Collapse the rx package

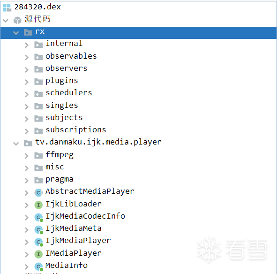point(16,33)
